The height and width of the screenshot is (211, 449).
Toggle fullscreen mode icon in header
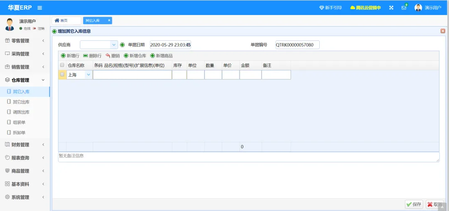pos(391,8)
